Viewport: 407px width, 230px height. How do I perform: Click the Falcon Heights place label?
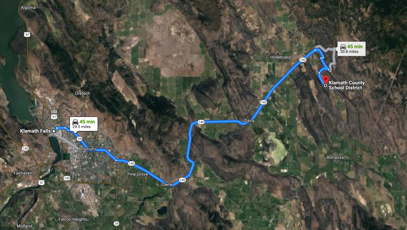[x=72, y=219]
